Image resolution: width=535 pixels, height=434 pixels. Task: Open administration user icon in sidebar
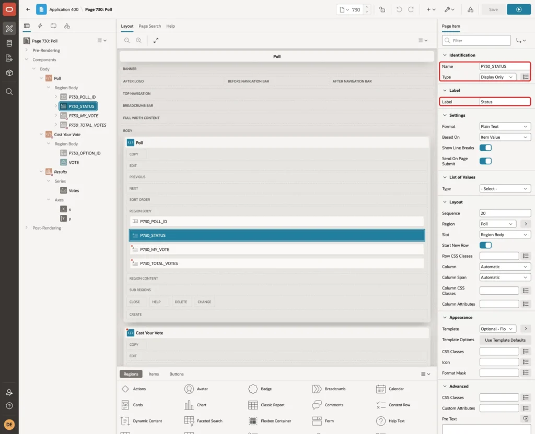(9, 392)
